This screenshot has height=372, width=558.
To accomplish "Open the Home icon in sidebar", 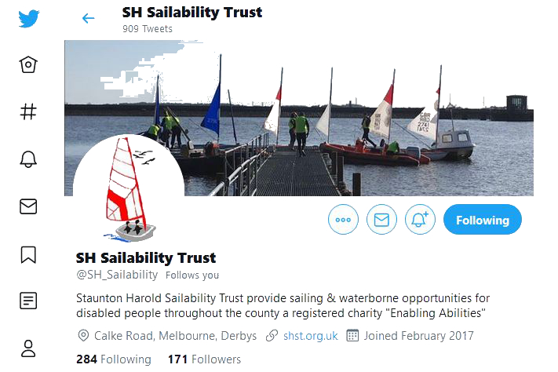I will [x=28, y=65].
